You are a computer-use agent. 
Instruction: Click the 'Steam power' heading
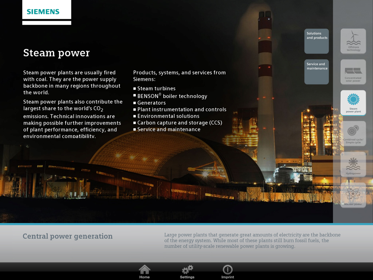click(56, 53)
